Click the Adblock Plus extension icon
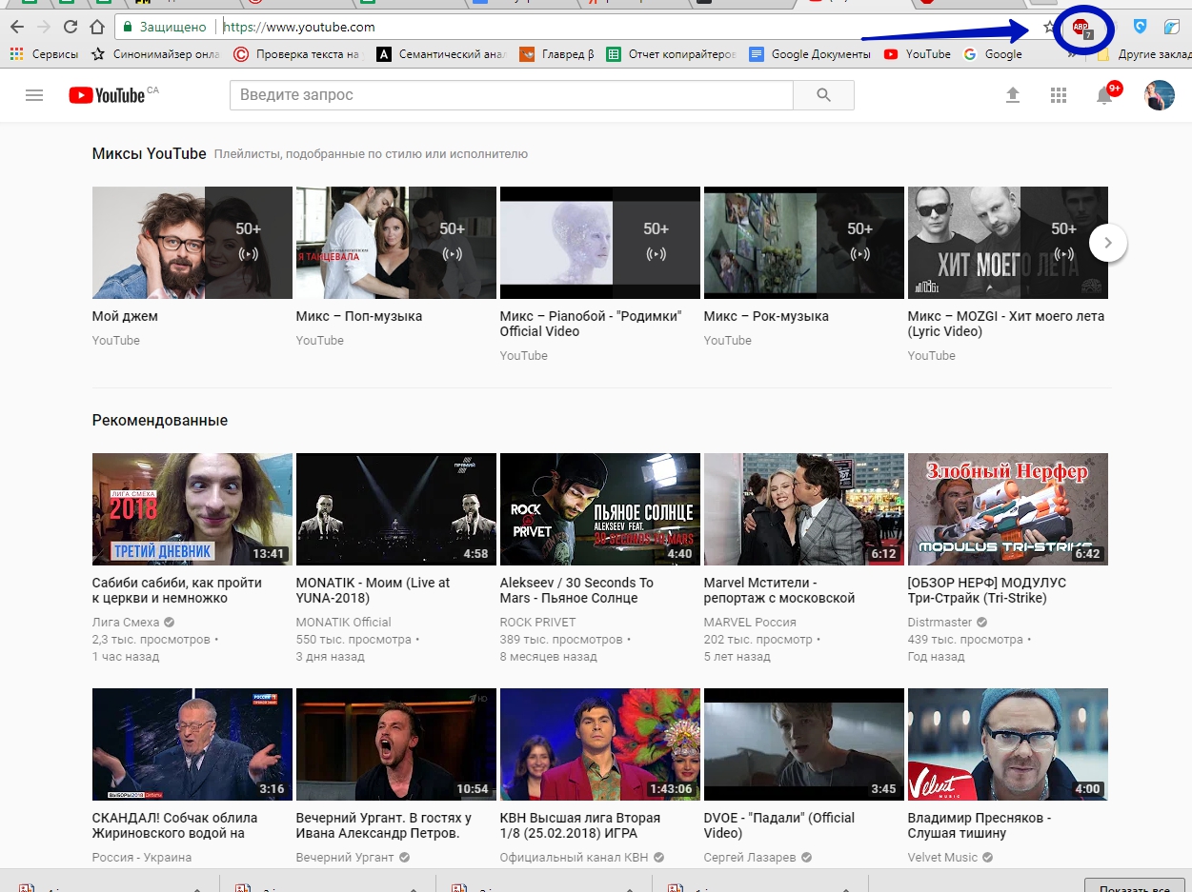 (x=1081, y=28)
